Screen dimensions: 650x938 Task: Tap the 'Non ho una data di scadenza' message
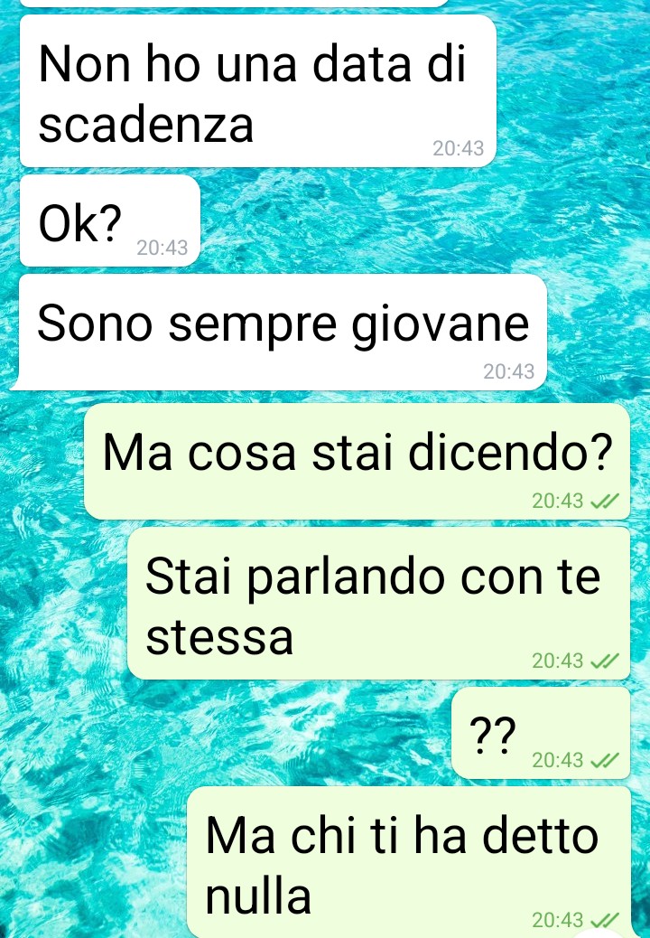click(258, 91)
